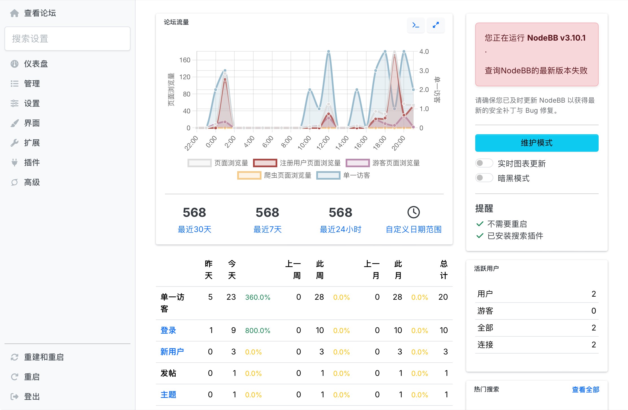Click the 管理 list icon

pos(14,84)
